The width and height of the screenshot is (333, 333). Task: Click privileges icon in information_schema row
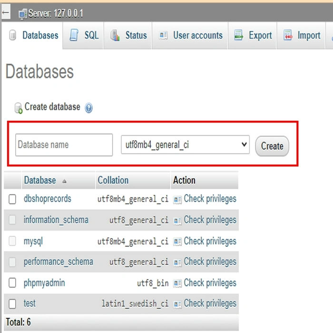coord(177,221)
